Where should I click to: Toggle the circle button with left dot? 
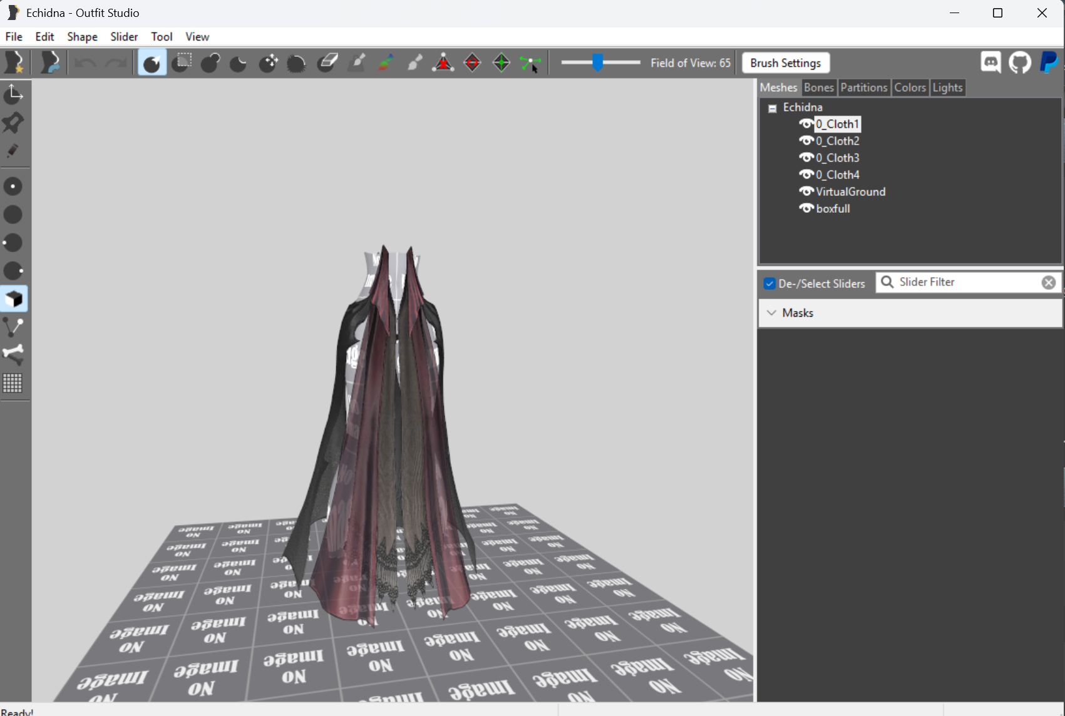pos(13,243)
